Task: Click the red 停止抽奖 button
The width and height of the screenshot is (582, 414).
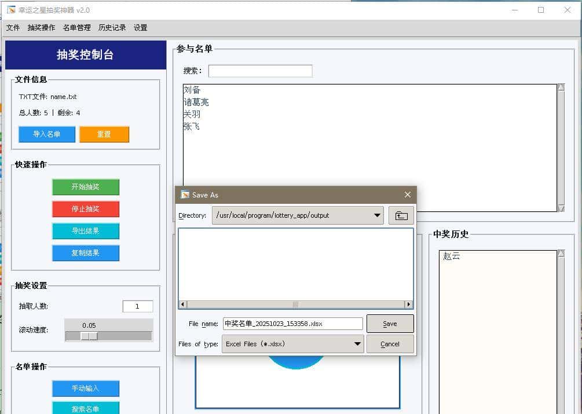Action: 85,209
